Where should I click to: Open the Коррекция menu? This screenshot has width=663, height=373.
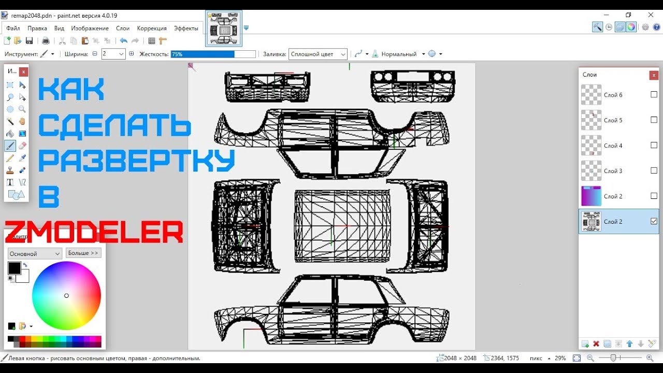click(152, 28)
